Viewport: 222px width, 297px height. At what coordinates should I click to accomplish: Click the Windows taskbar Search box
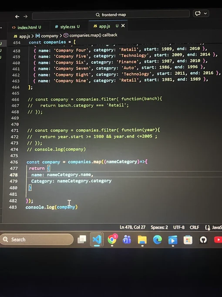pos(37,240)
